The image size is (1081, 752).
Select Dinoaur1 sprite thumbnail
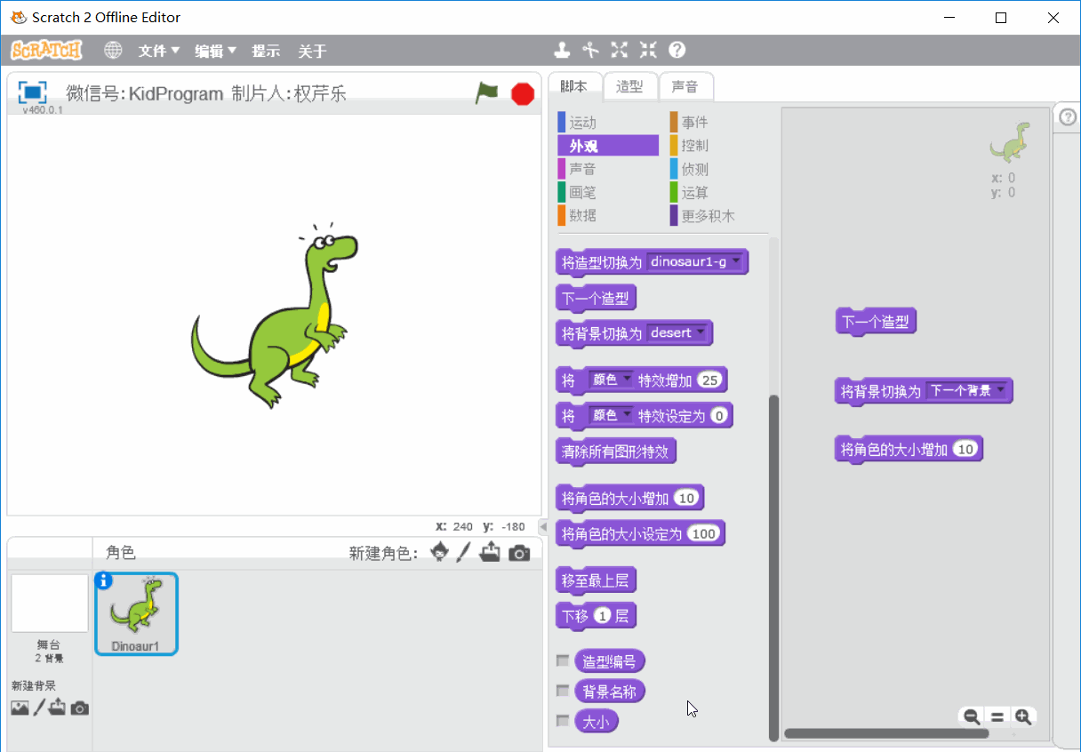[x=136, y=613]
